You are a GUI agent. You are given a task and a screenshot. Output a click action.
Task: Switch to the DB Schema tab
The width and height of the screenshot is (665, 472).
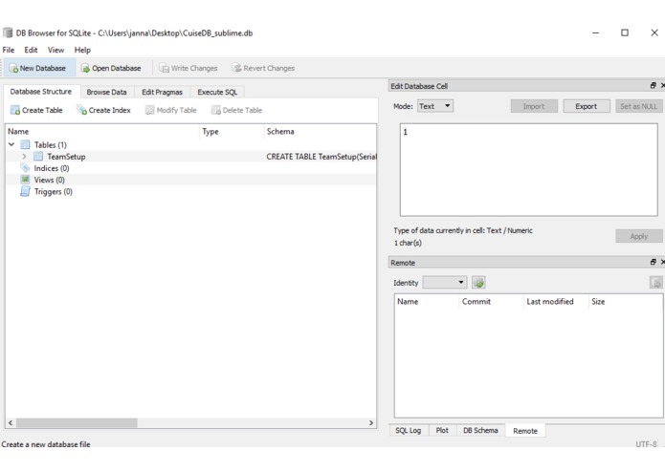coord(480,431)
